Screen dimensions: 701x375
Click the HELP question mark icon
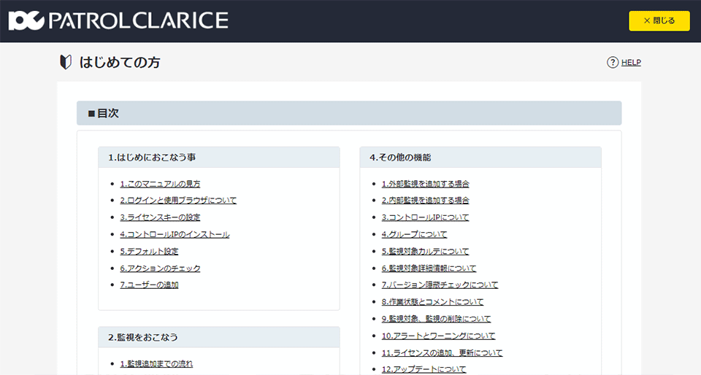tap(613, 63)
